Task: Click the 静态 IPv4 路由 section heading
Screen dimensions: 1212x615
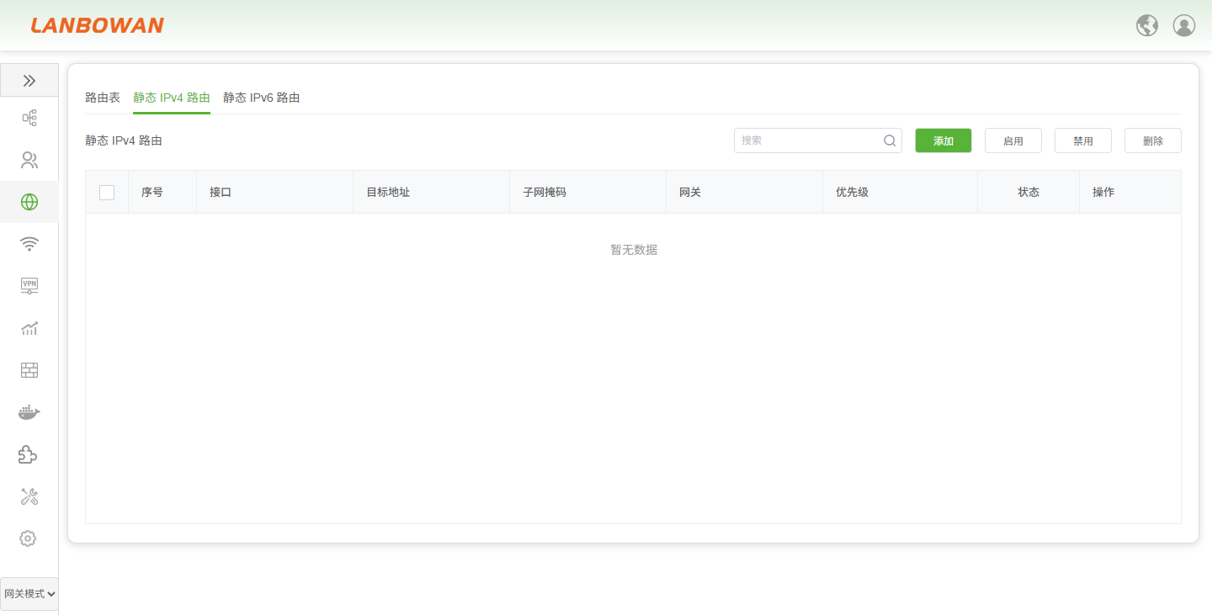Action: (124, 140)
